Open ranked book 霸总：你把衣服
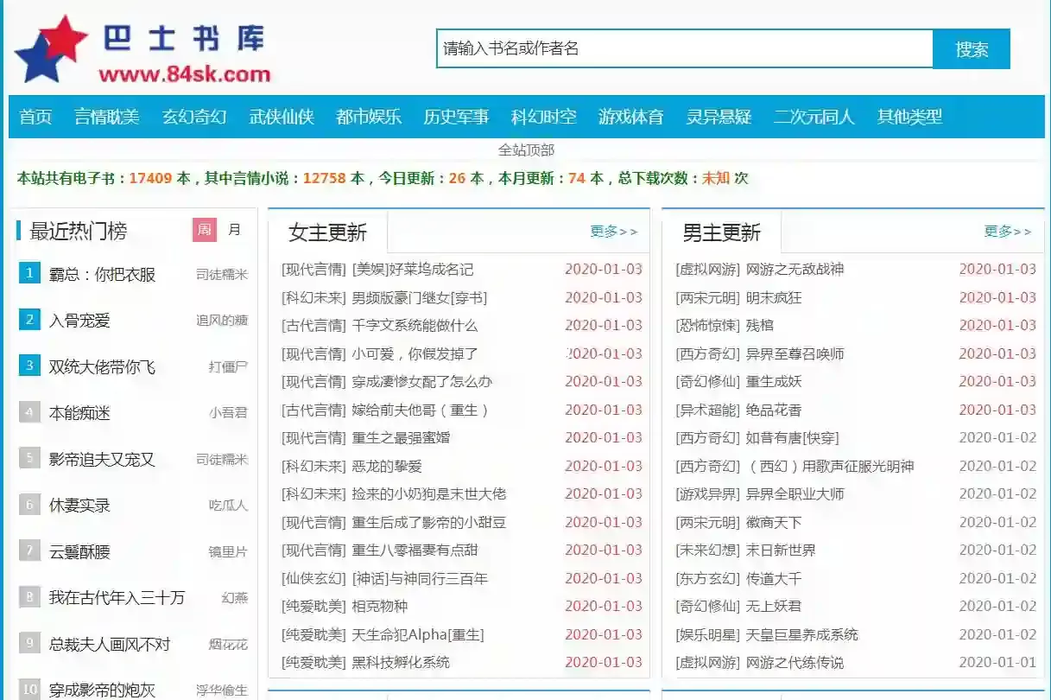The height and width of the screenshot is (700, 1051). pos(102,274)
